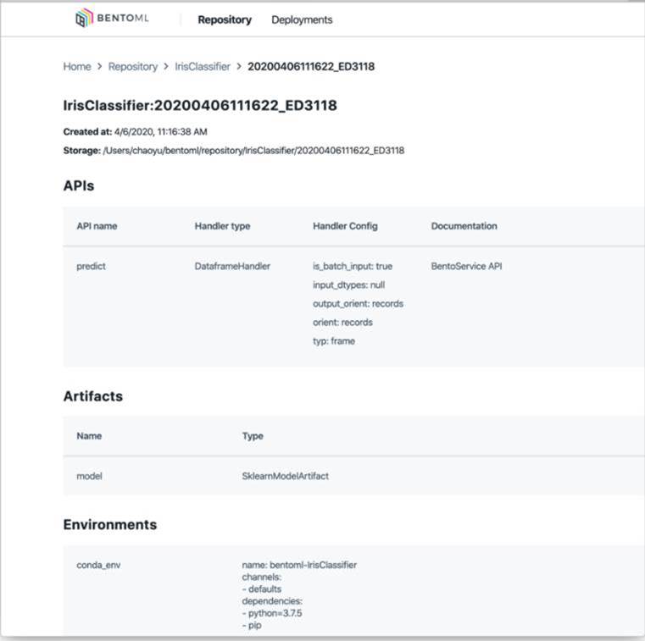This screenshot has height=641, width=645.
Task: Select the model artifact row
Action: coord(89,476)
